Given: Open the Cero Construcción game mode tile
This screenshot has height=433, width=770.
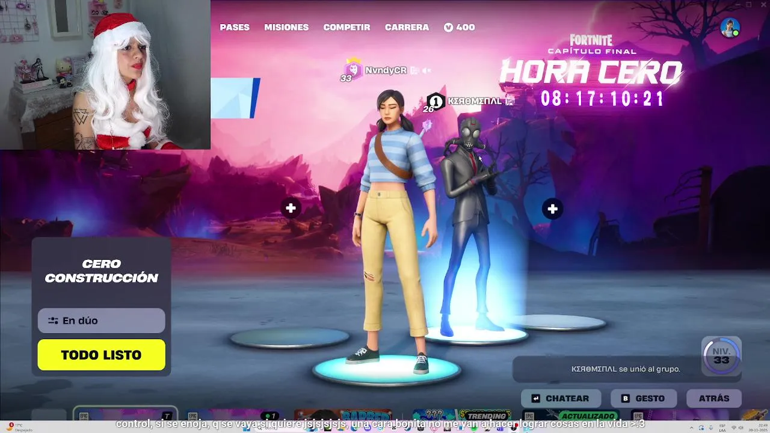Looking at the screenshot, I should (101, 271).
